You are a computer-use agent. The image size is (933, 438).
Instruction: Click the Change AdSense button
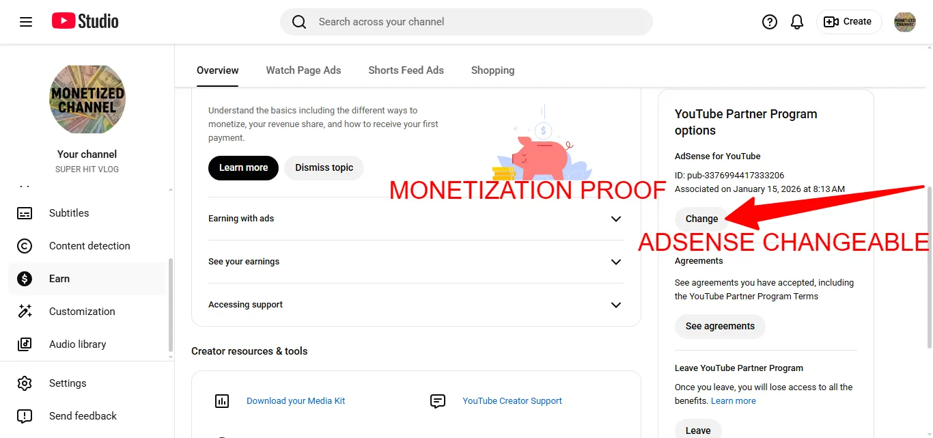pos(701,219)
